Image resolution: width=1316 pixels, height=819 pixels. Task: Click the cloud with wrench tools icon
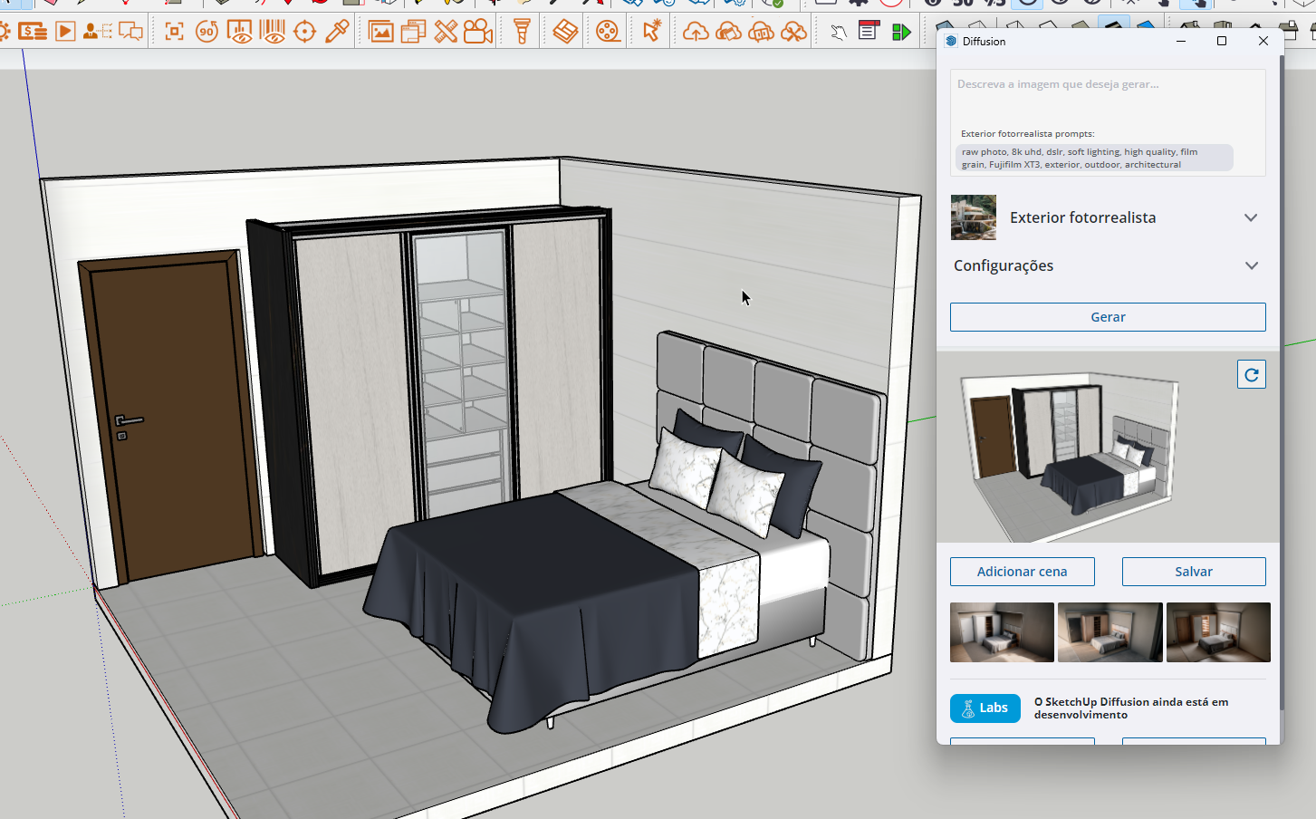[793, 33]
